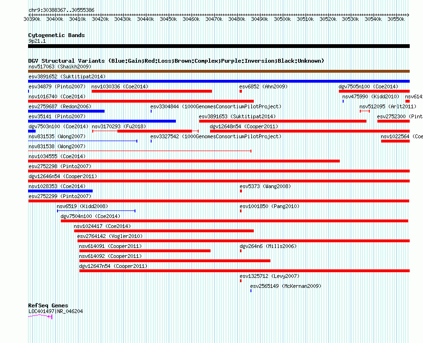Click the 30470k tick on ruler
The height and width of the screenshot is (343, 423).
[214, 19]
